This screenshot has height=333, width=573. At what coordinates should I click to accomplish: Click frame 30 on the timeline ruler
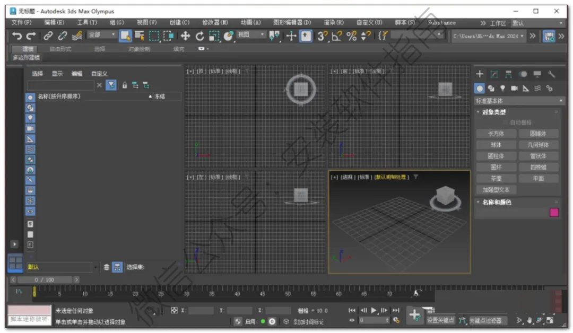186,294
